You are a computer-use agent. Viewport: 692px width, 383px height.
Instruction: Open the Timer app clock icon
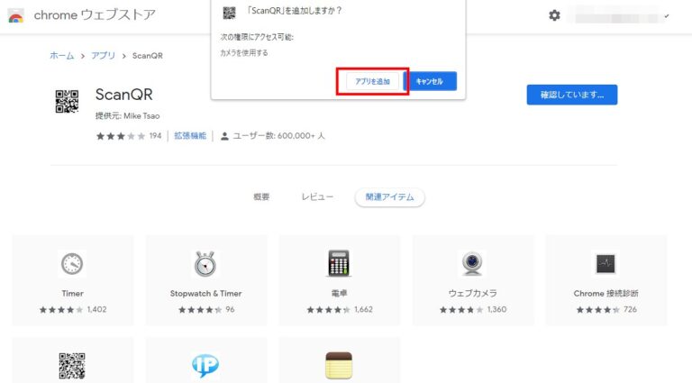(72, 263)
